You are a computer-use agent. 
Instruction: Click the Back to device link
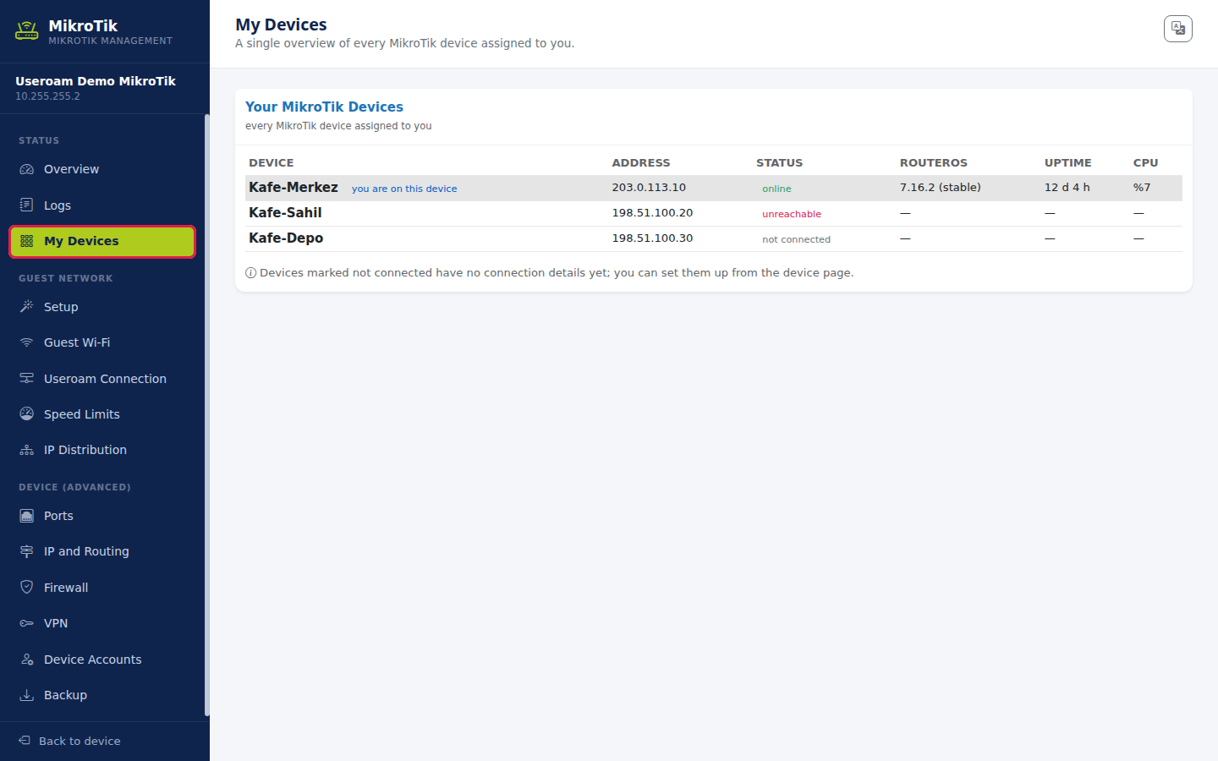click(x=69, y=741)
